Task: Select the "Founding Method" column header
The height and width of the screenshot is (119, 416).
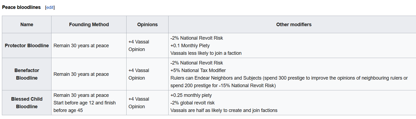Action: 89,25
